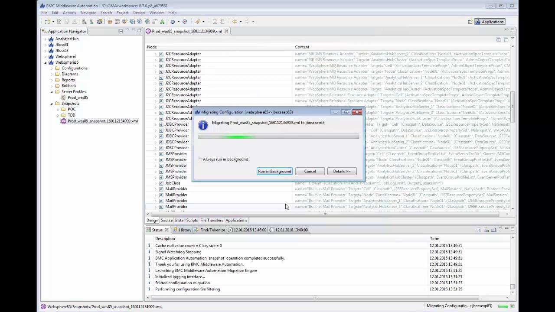This screenshot has width=555, height=312.
Task: Click the Details >> button
Action: [x=342, y=171]
